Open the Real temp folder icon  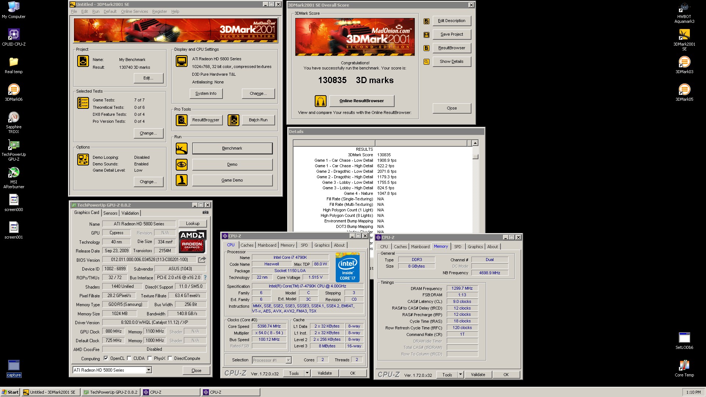click(14, 65)
